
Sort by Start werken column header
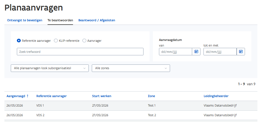pyautogui.click(x=102, y=96)
